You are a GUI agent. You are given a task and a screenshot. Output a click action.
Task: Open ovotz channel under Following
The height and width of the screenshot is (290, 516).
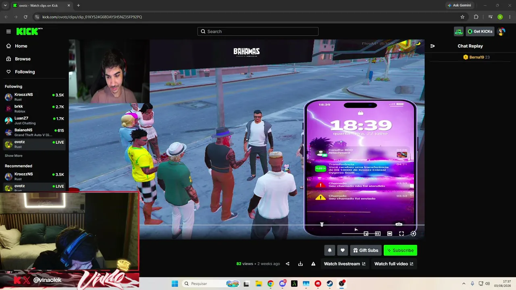click(34, 144)
